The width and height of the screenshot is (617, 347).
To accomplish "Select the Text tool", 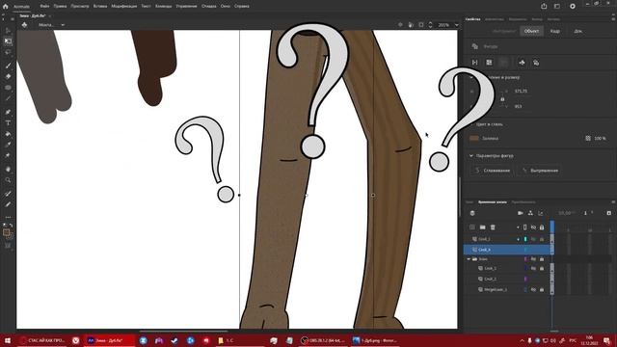I will pyautogui.click(x=8, y=123).
